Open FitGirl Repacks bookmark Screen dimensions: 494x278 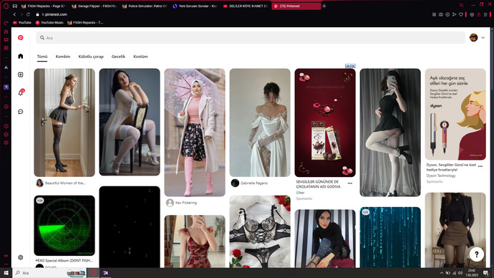[85, 23]
